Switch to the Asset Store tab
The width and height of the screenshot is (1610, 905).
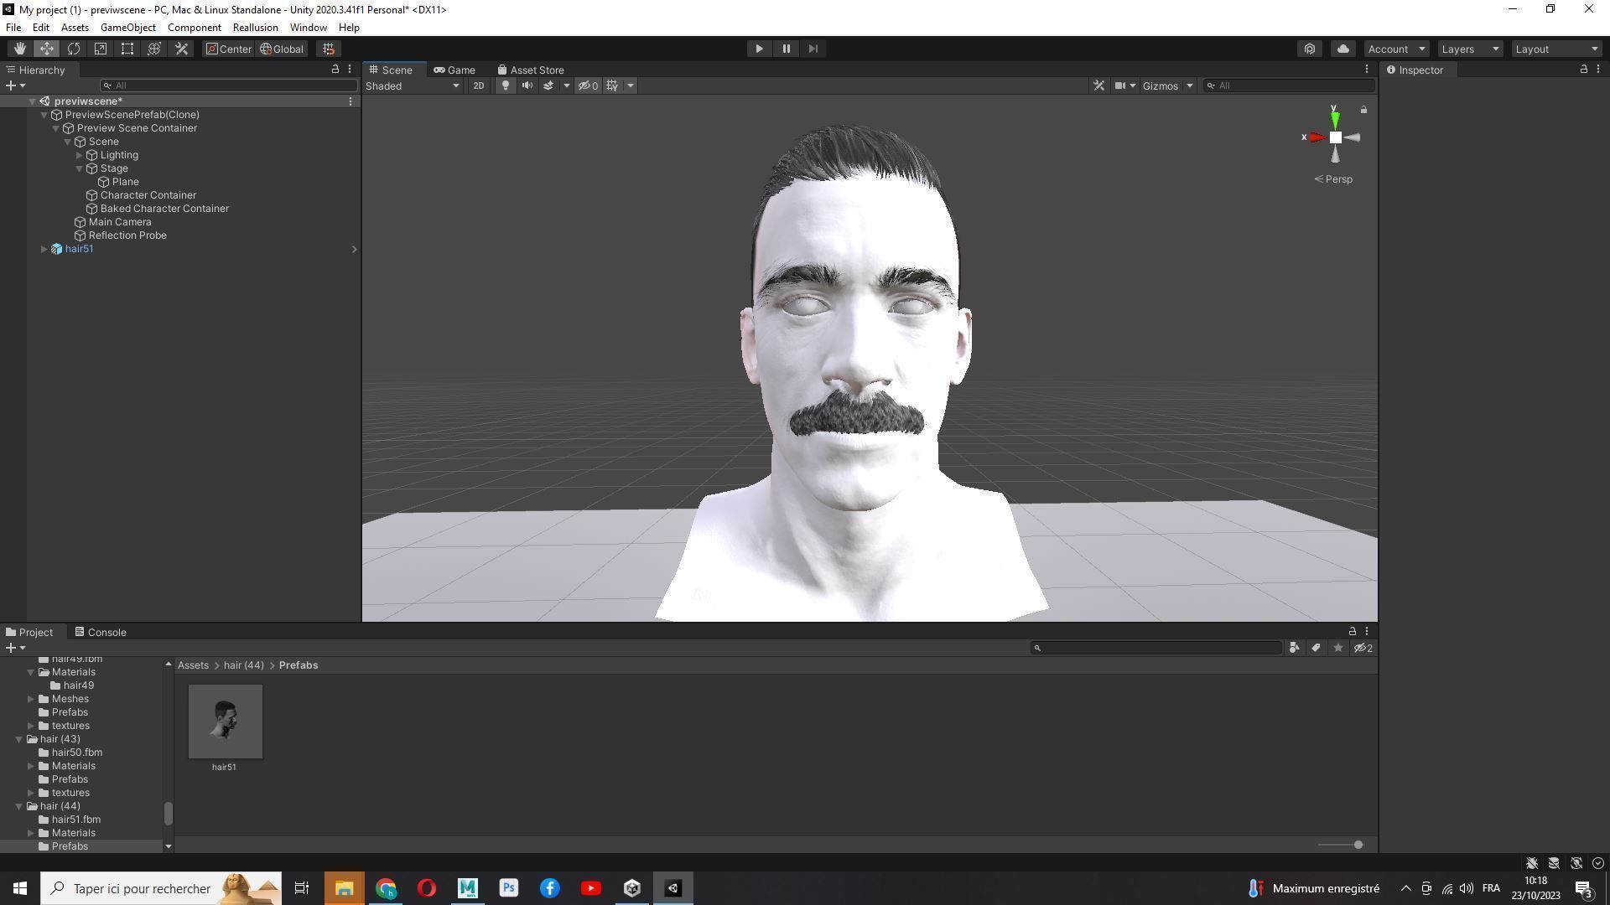pos(530,70)
